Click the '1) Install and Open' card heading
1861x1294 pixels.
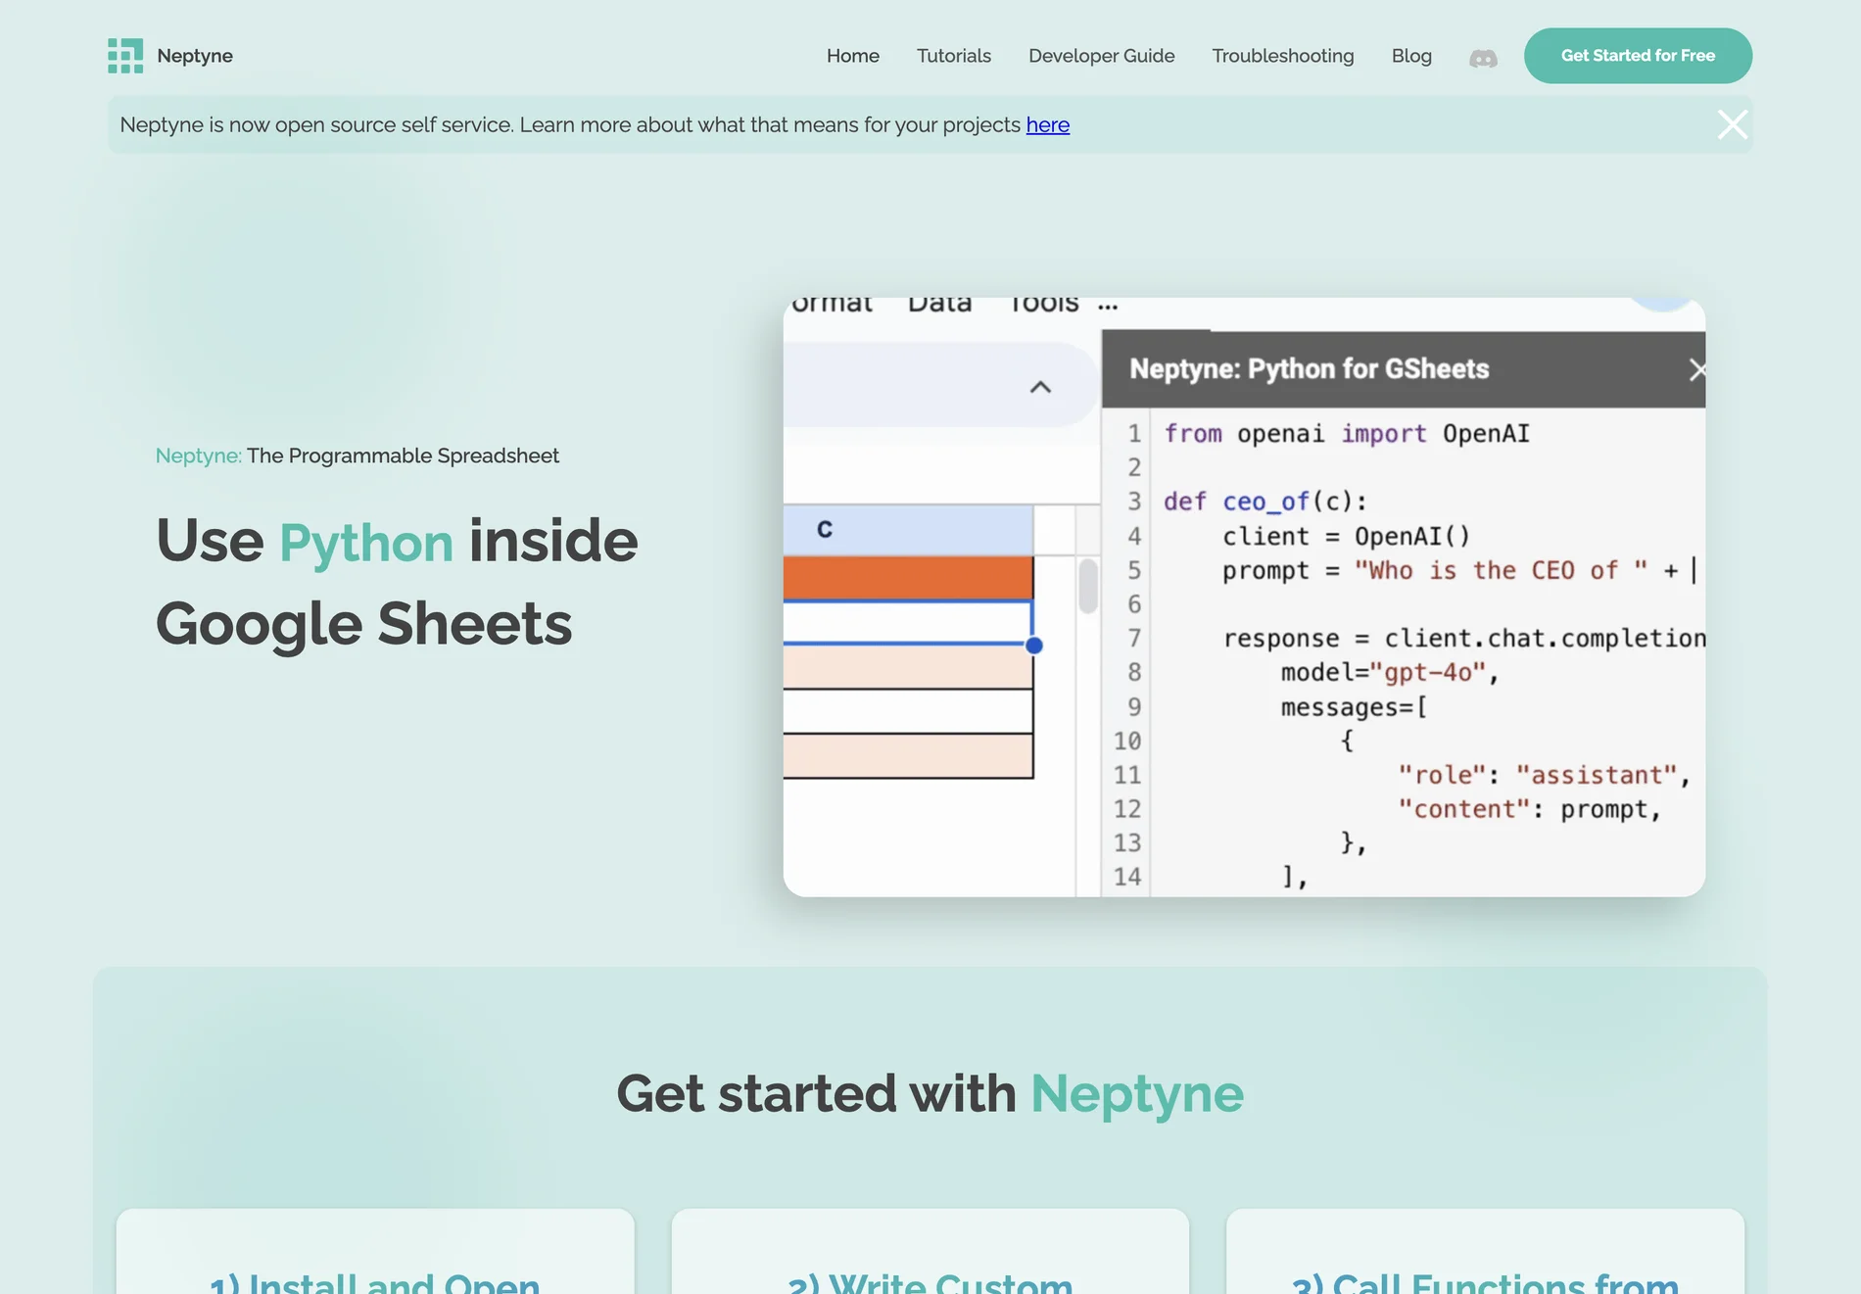click(x=375, y=1282)
